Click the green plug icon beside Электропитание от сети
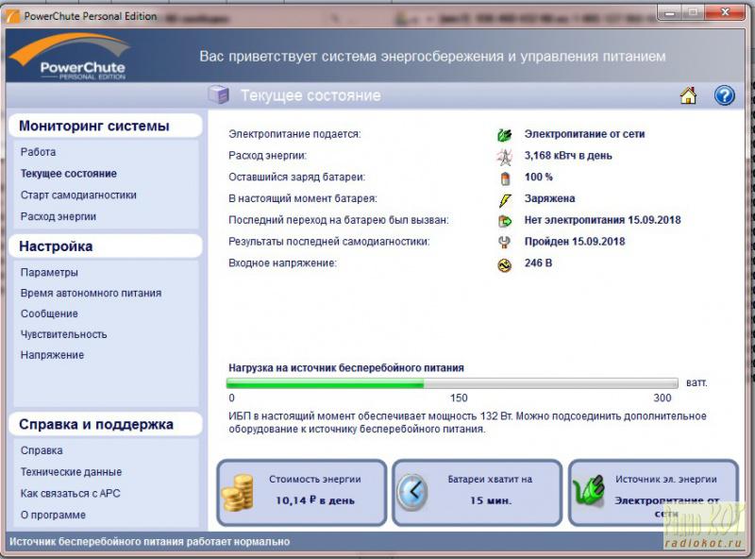The height and width of the screenshot is (559, 755). pos(504,134)
